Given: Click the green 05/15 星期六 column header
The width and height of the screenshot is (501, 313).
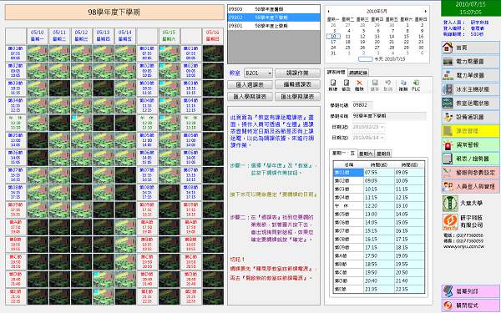Looking at the screenshot, I should coord(169,36).
